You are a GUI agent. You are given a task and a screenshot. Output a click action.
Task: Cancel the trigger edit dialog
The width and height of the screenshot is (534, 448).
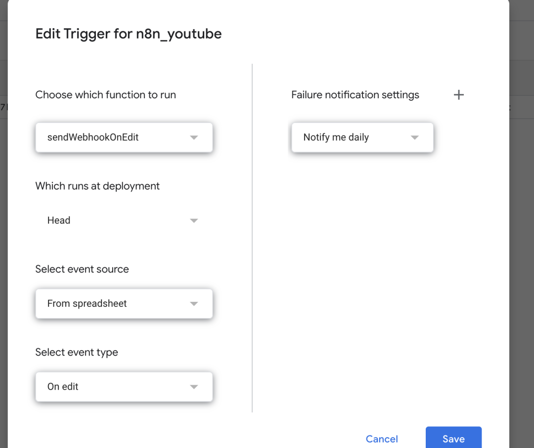pyautogui.click(x=382, y=439)
